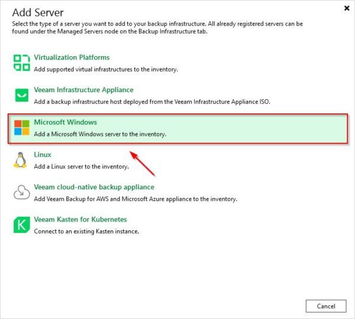Open the Virtualization Platforms option
This screenshot has height=319, width=355.
tap(72, 57)
